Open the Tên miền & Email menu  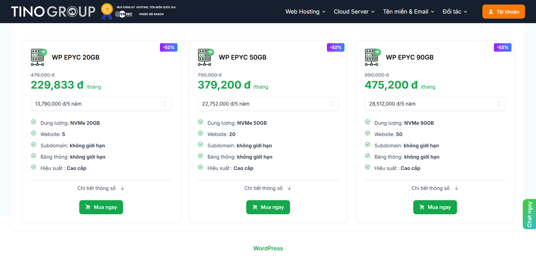408,12
